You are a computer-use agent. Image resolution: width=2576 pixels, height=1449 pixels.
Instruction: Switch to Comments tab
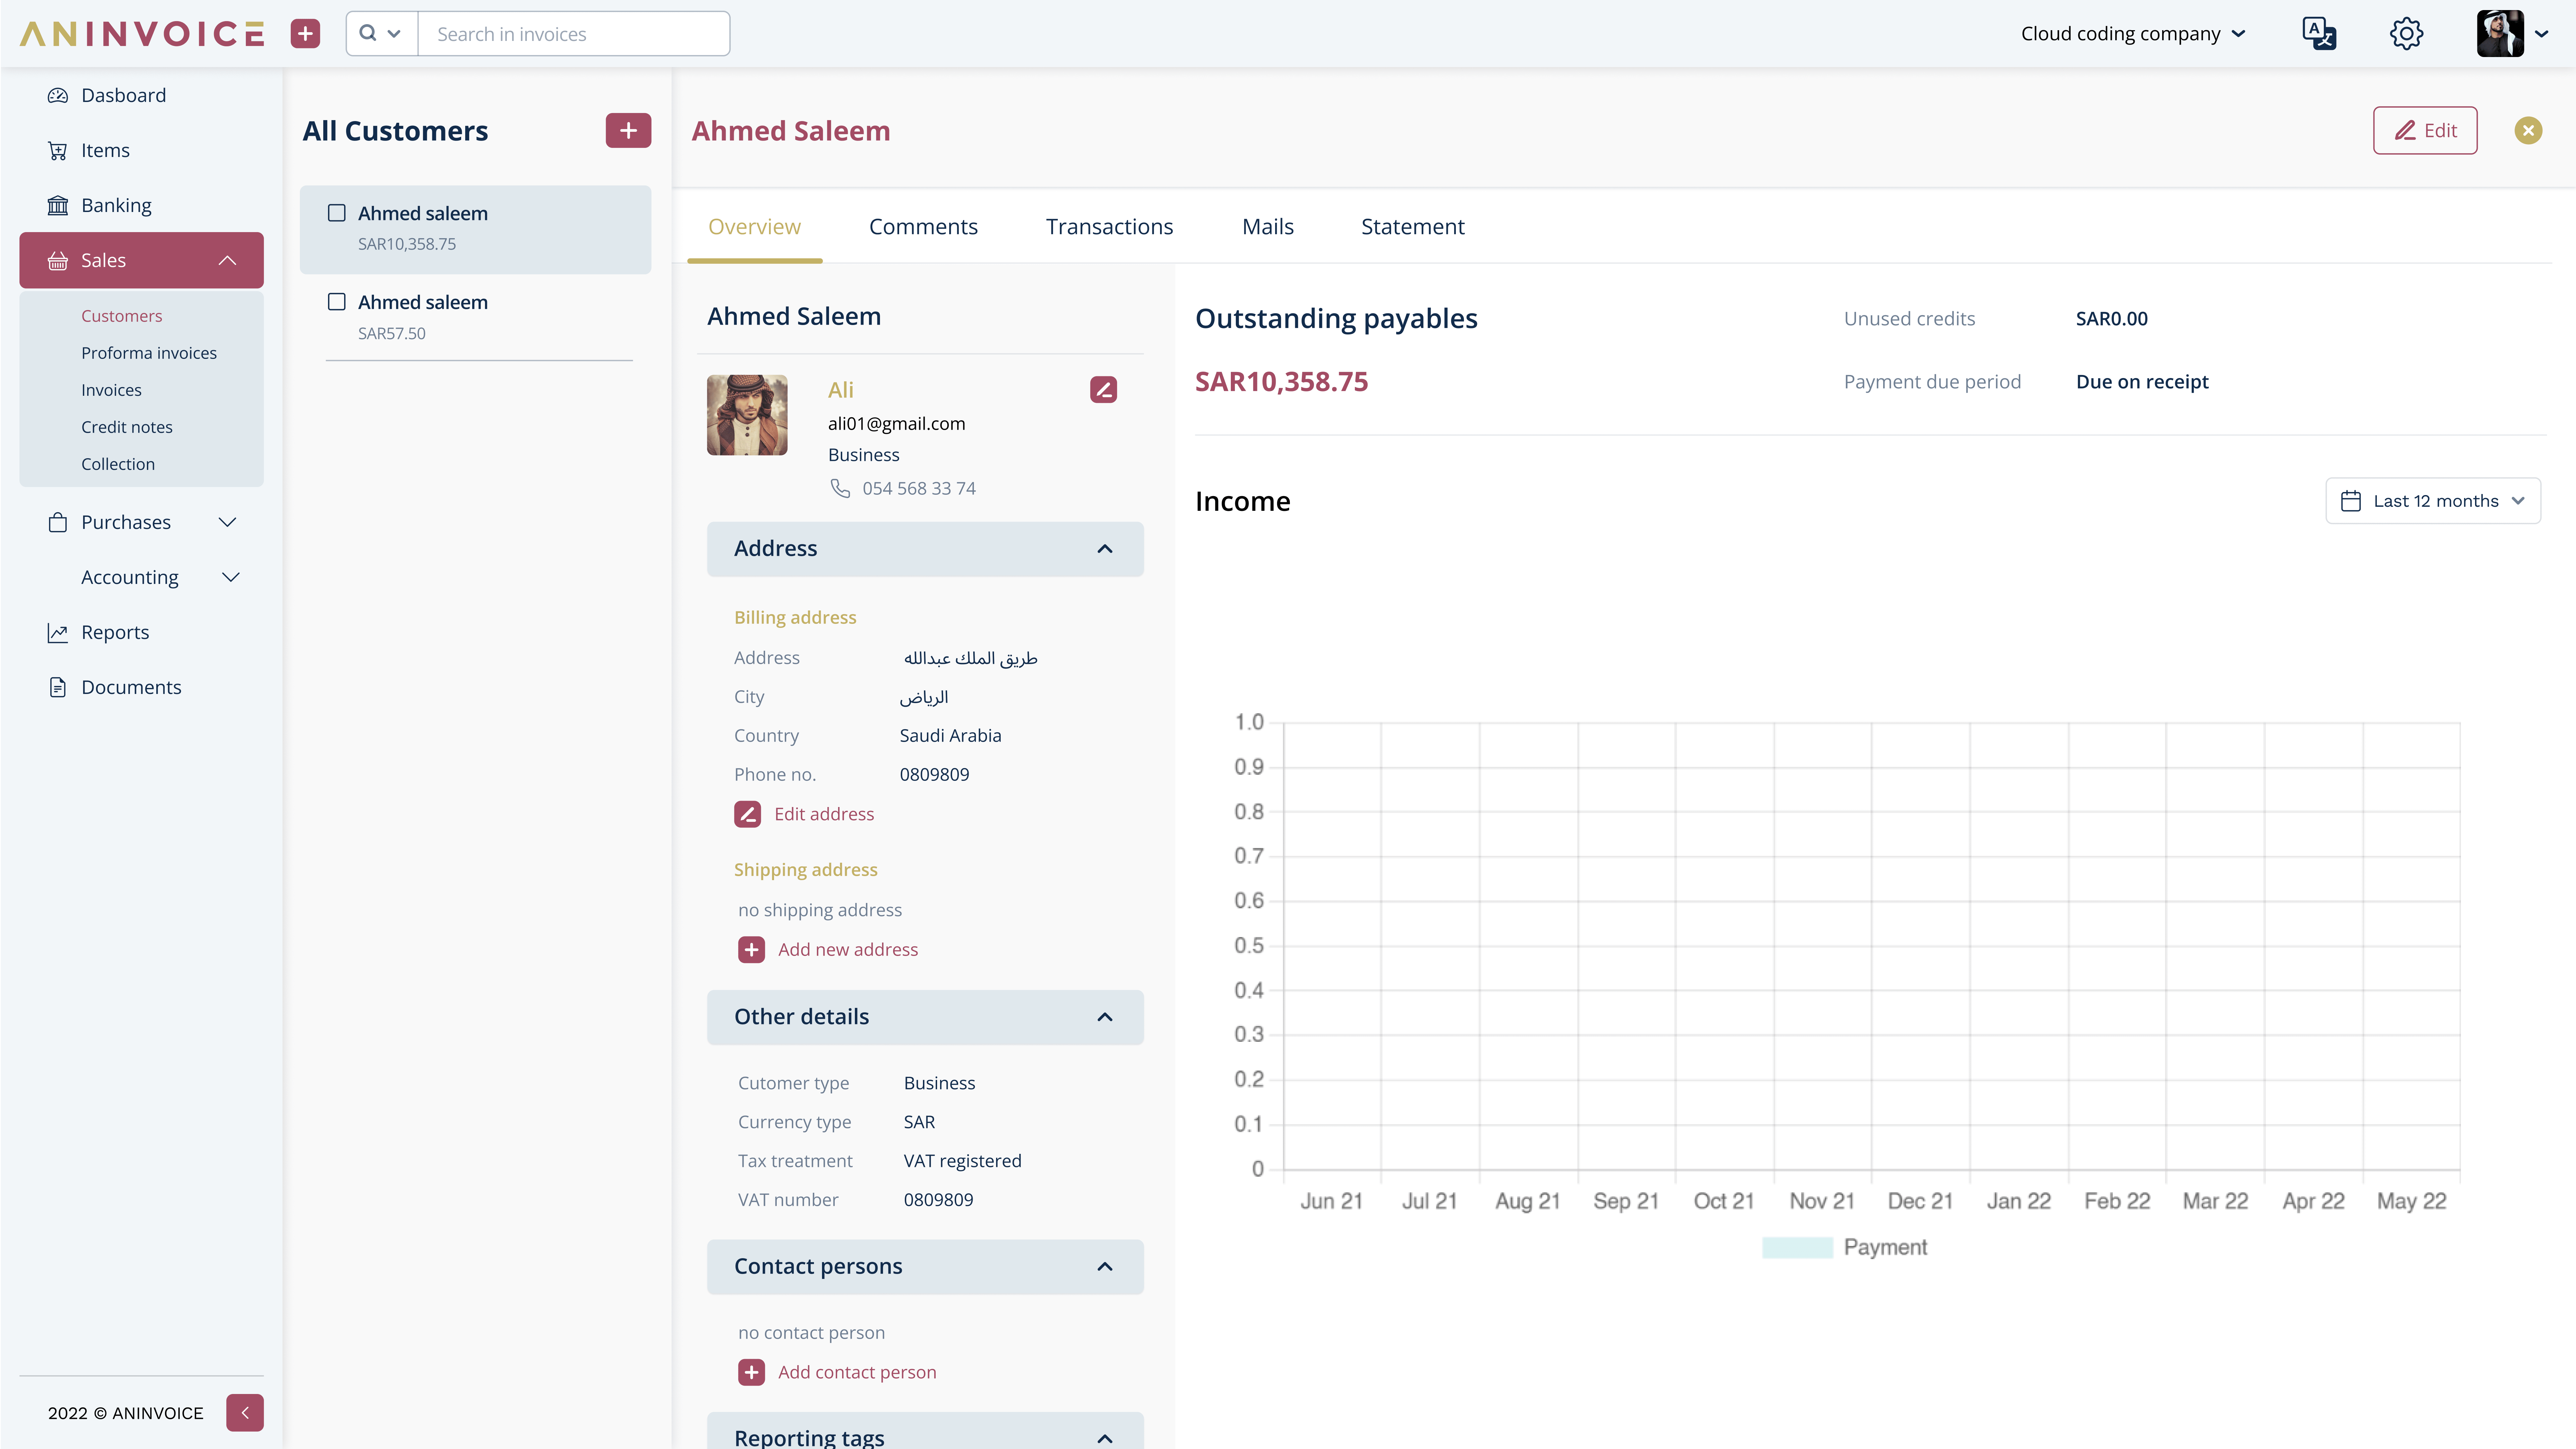[x=923, y=227]
